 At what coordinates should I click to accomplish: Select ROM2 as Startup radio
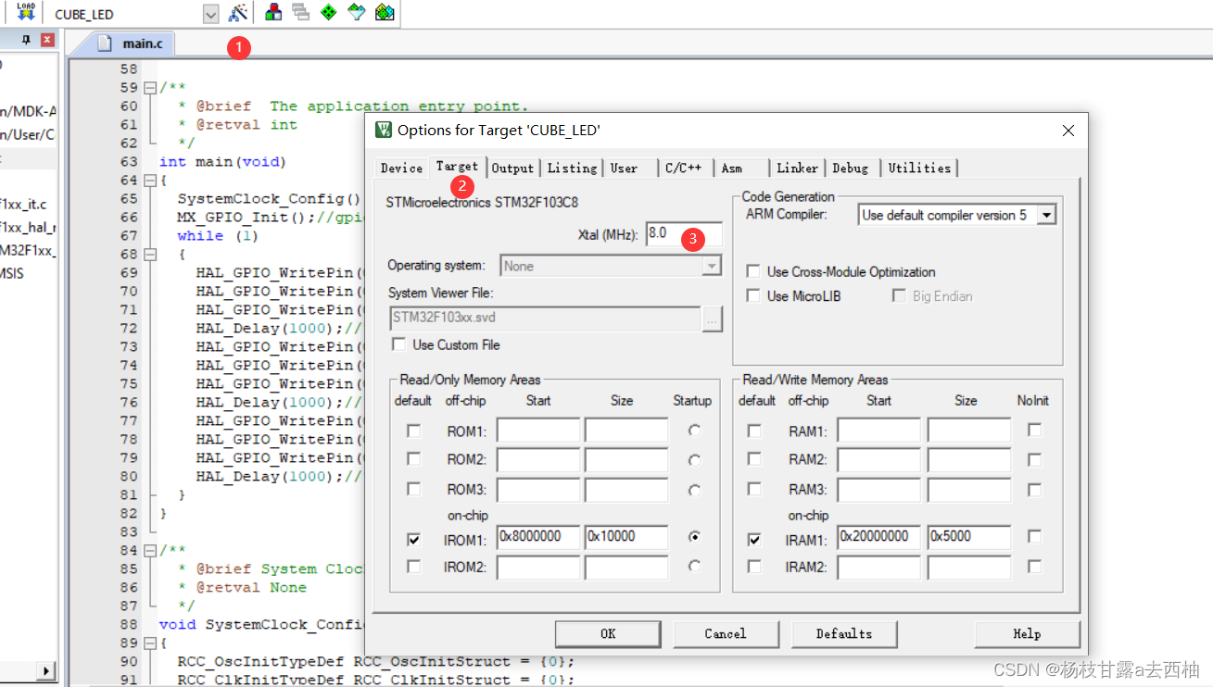point(694,460)
